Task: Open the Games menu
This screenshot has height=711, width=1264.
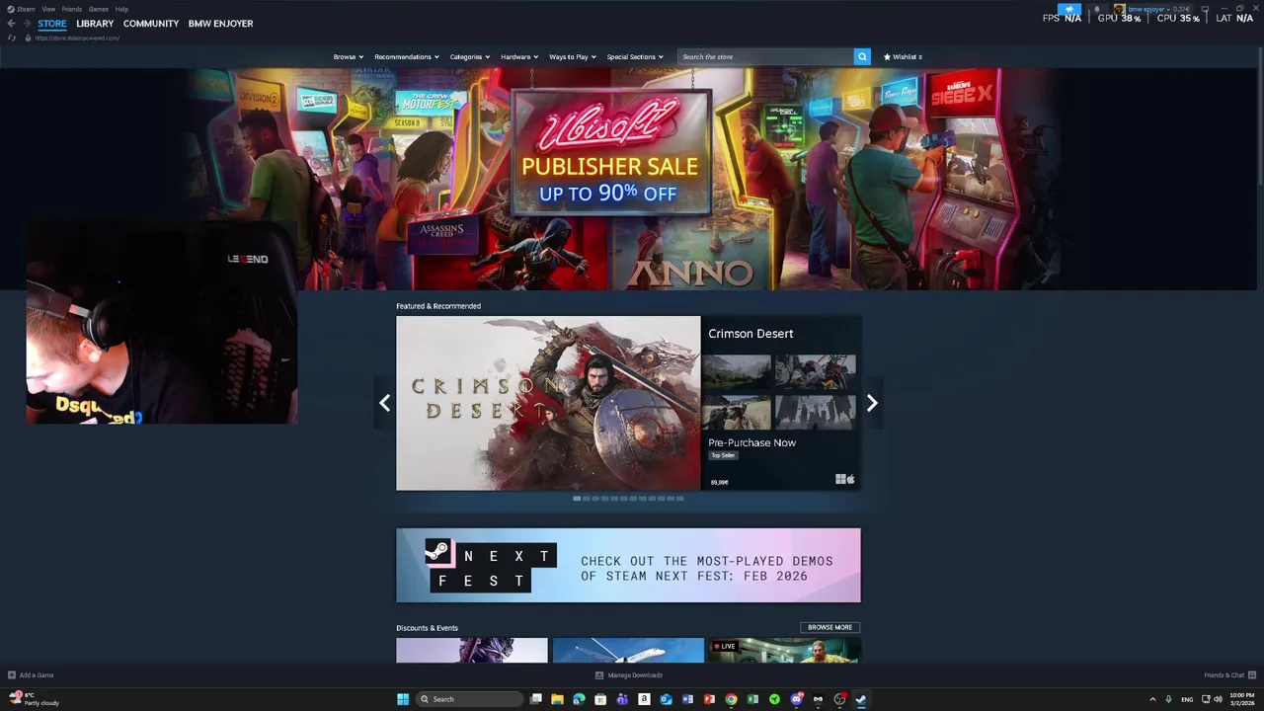Action: click(99, 9)
